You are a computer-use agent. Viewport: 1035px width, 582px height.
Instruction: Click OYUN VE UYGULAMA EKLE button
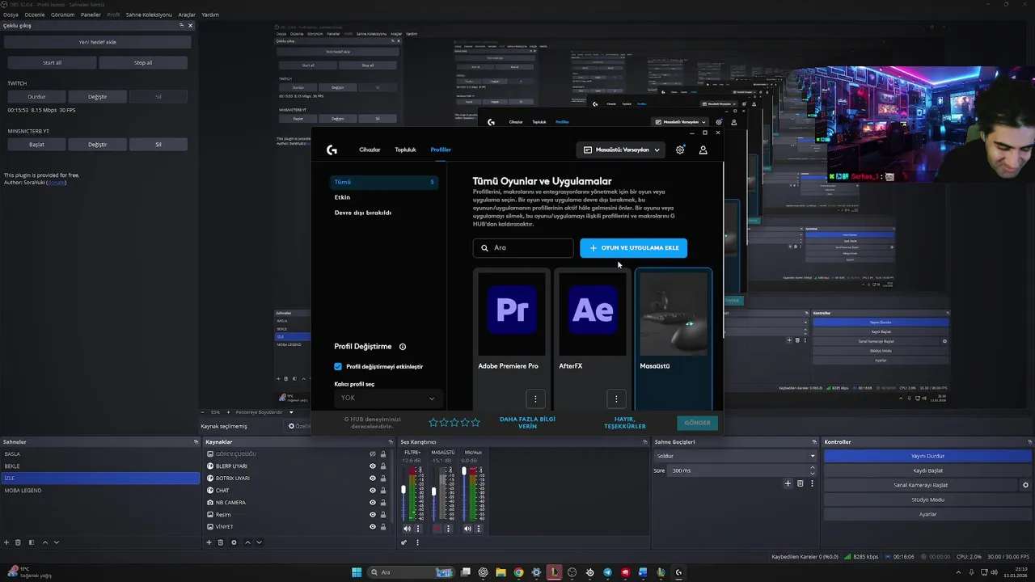click(634, 248)
